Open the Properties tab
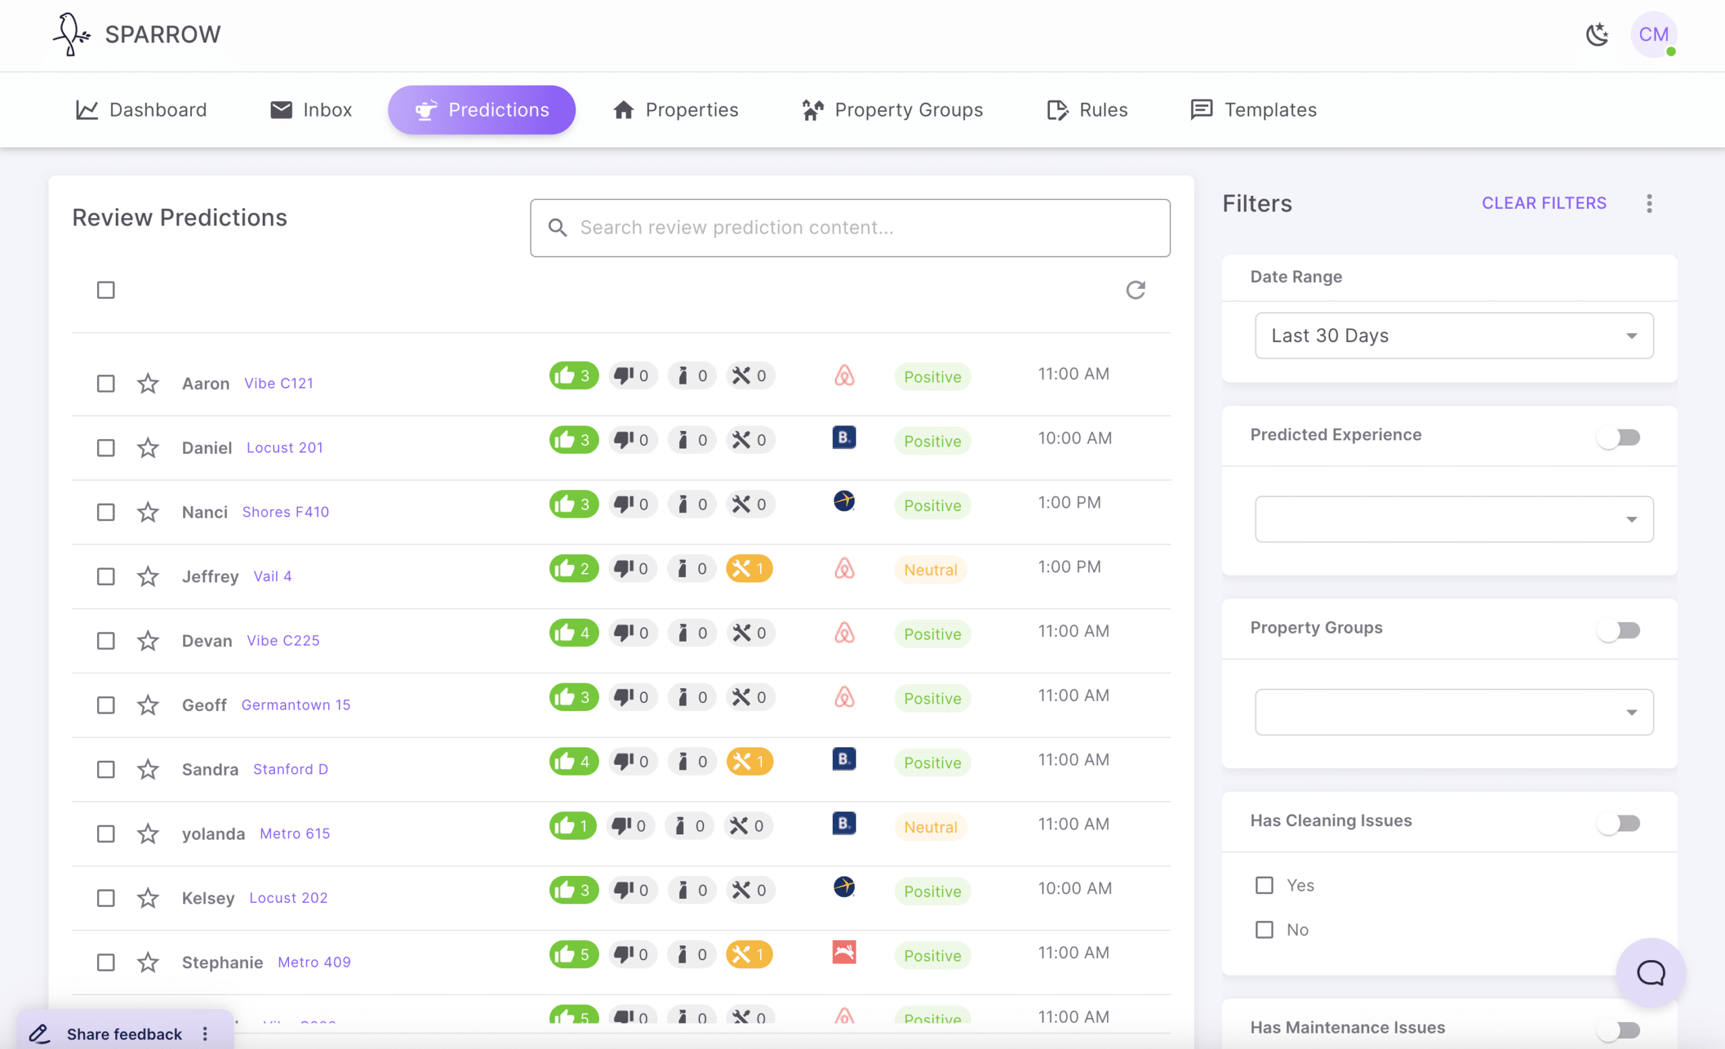The width and height of the screenshot is (1725, 1049). pos(676,110)
